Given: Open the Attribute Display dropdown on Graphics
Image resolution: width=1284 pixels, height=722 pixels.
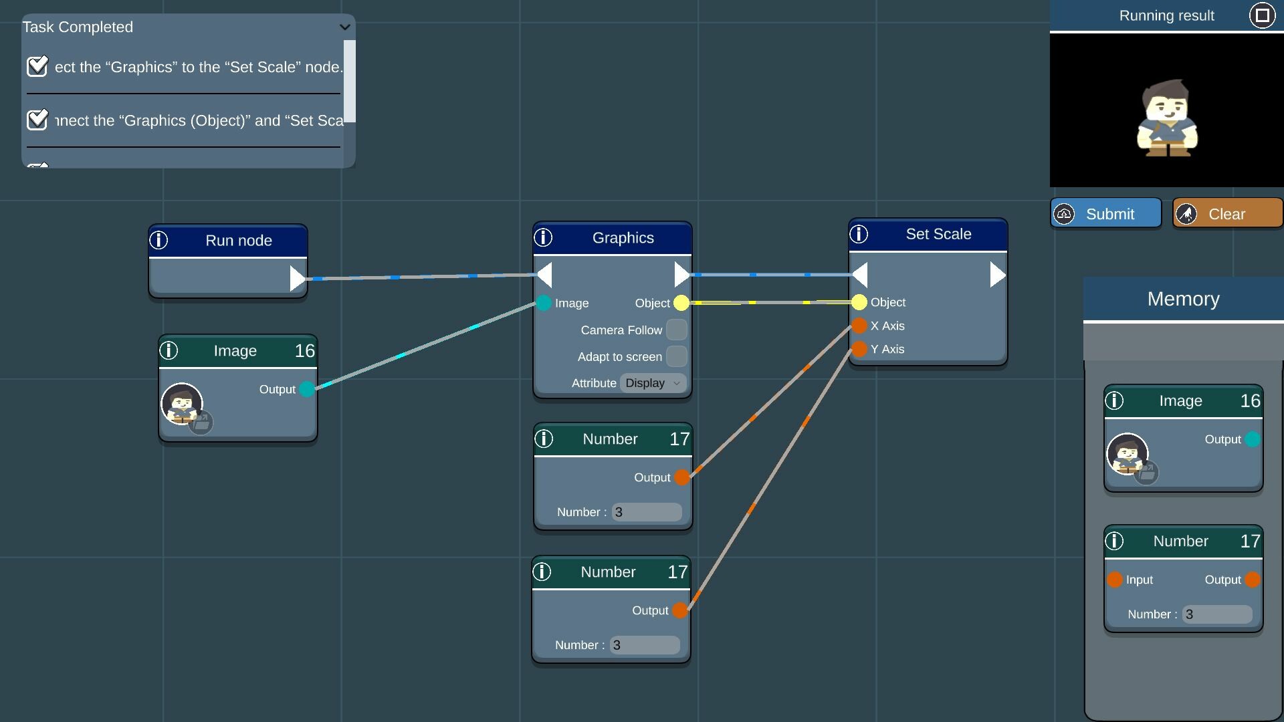Looking at the screenshot, I should pos(652,383).
